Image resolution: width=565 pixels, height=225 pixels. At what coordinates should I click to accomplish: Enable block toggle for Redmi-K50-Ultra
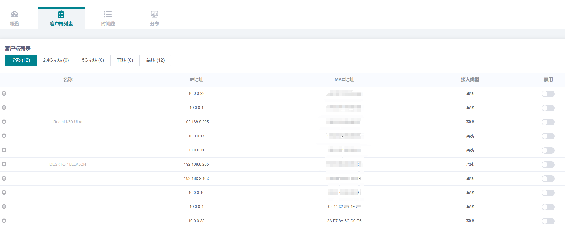click(x=548, y=122)
